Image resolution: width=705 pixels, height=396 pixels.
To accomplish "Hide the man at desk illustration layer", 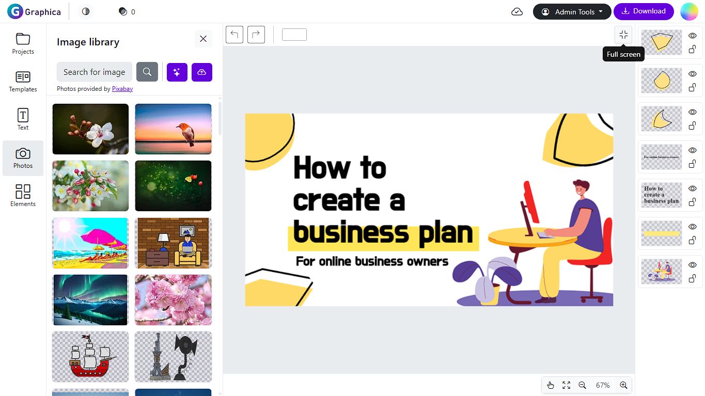I will point(693,265).
